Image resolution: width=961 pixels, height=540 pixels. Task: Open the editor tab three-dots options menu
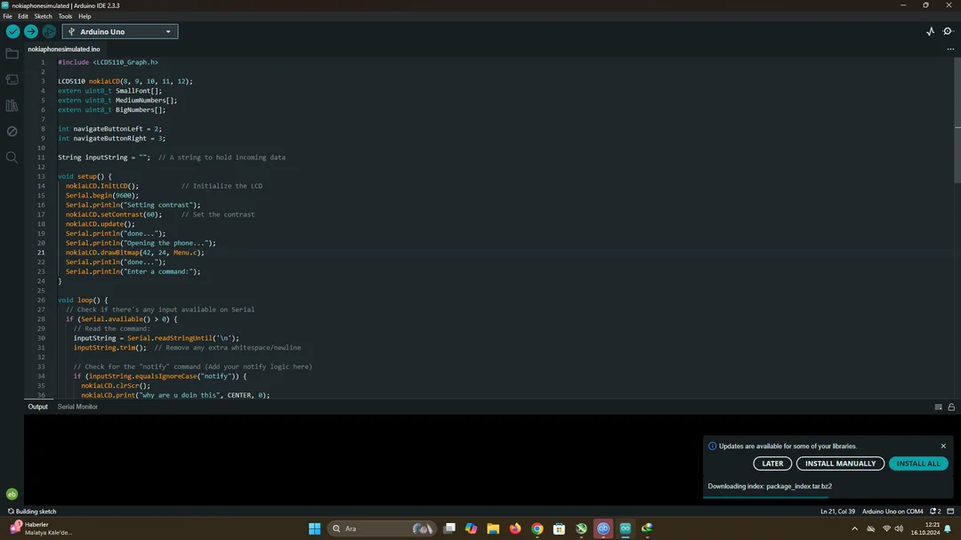[x=950, y=49]
